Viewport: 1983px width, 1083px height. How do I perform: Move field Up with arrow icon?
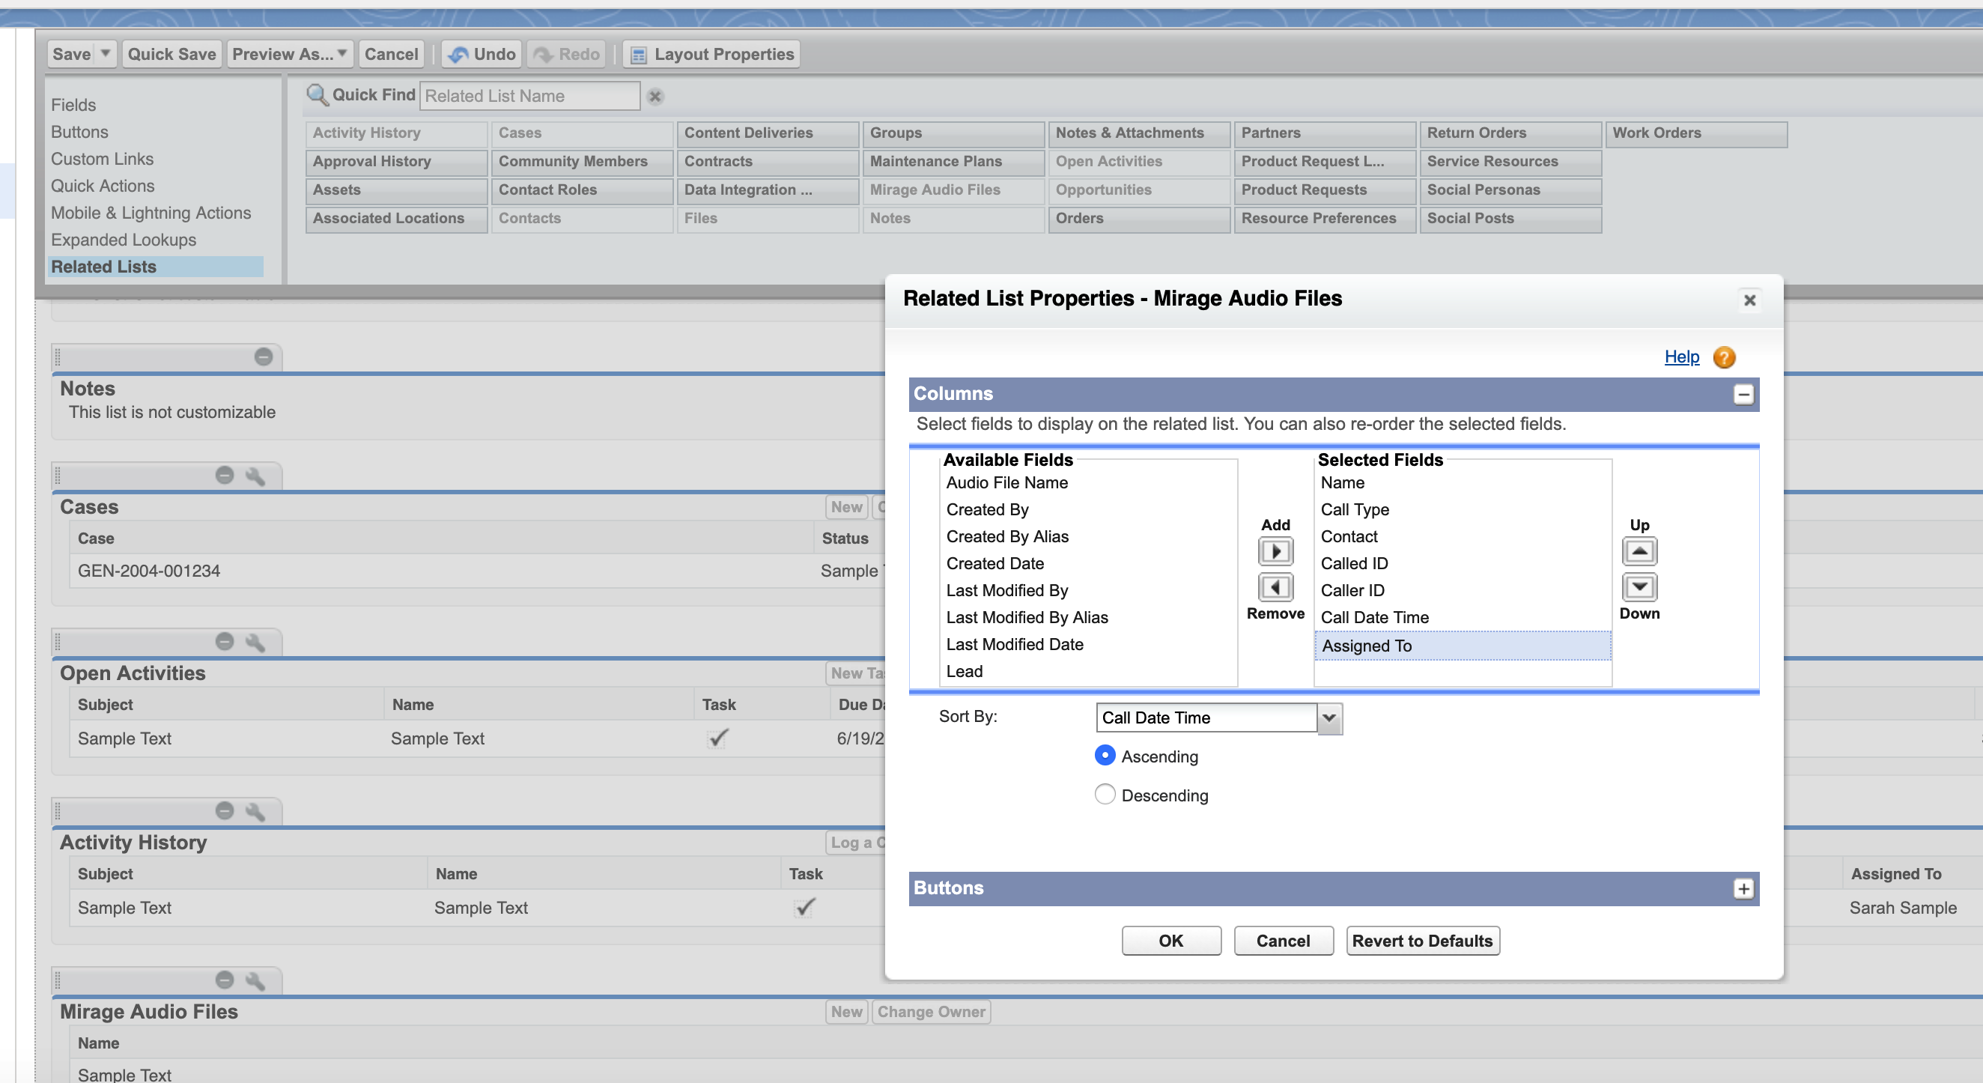pos(1639,551)
